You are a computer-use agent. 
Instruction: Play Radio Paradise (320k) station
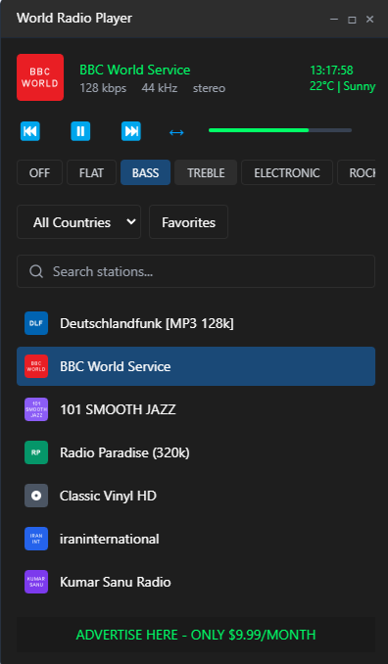[x=196, y=452]
